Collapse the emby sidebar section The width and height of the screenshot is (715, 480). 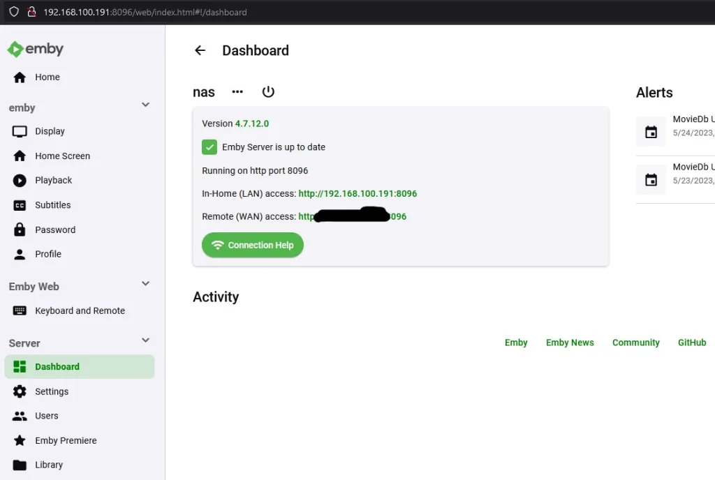pyautogui.click(x=145, y=105)
